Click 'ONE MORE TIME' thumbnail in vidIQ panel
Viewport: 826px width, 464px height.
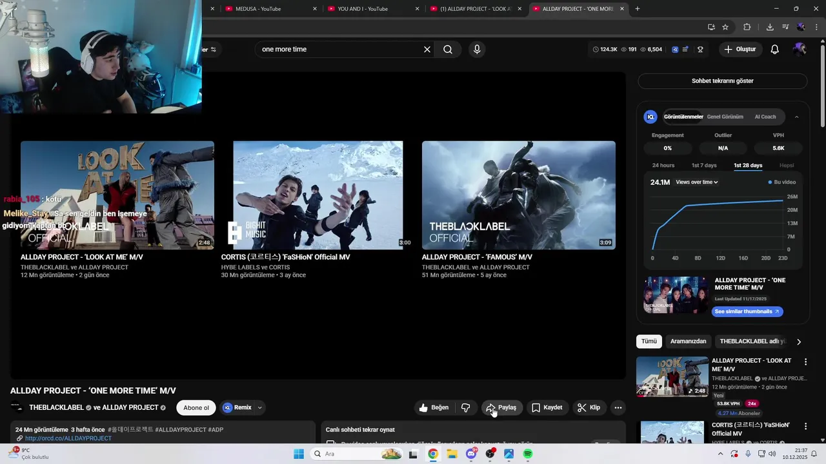coord(676,295)
